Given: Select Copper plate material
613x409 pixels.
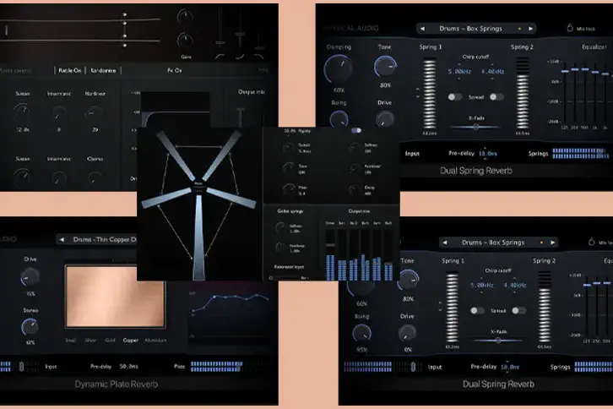Looking at the screenshot, I should 131,341.
